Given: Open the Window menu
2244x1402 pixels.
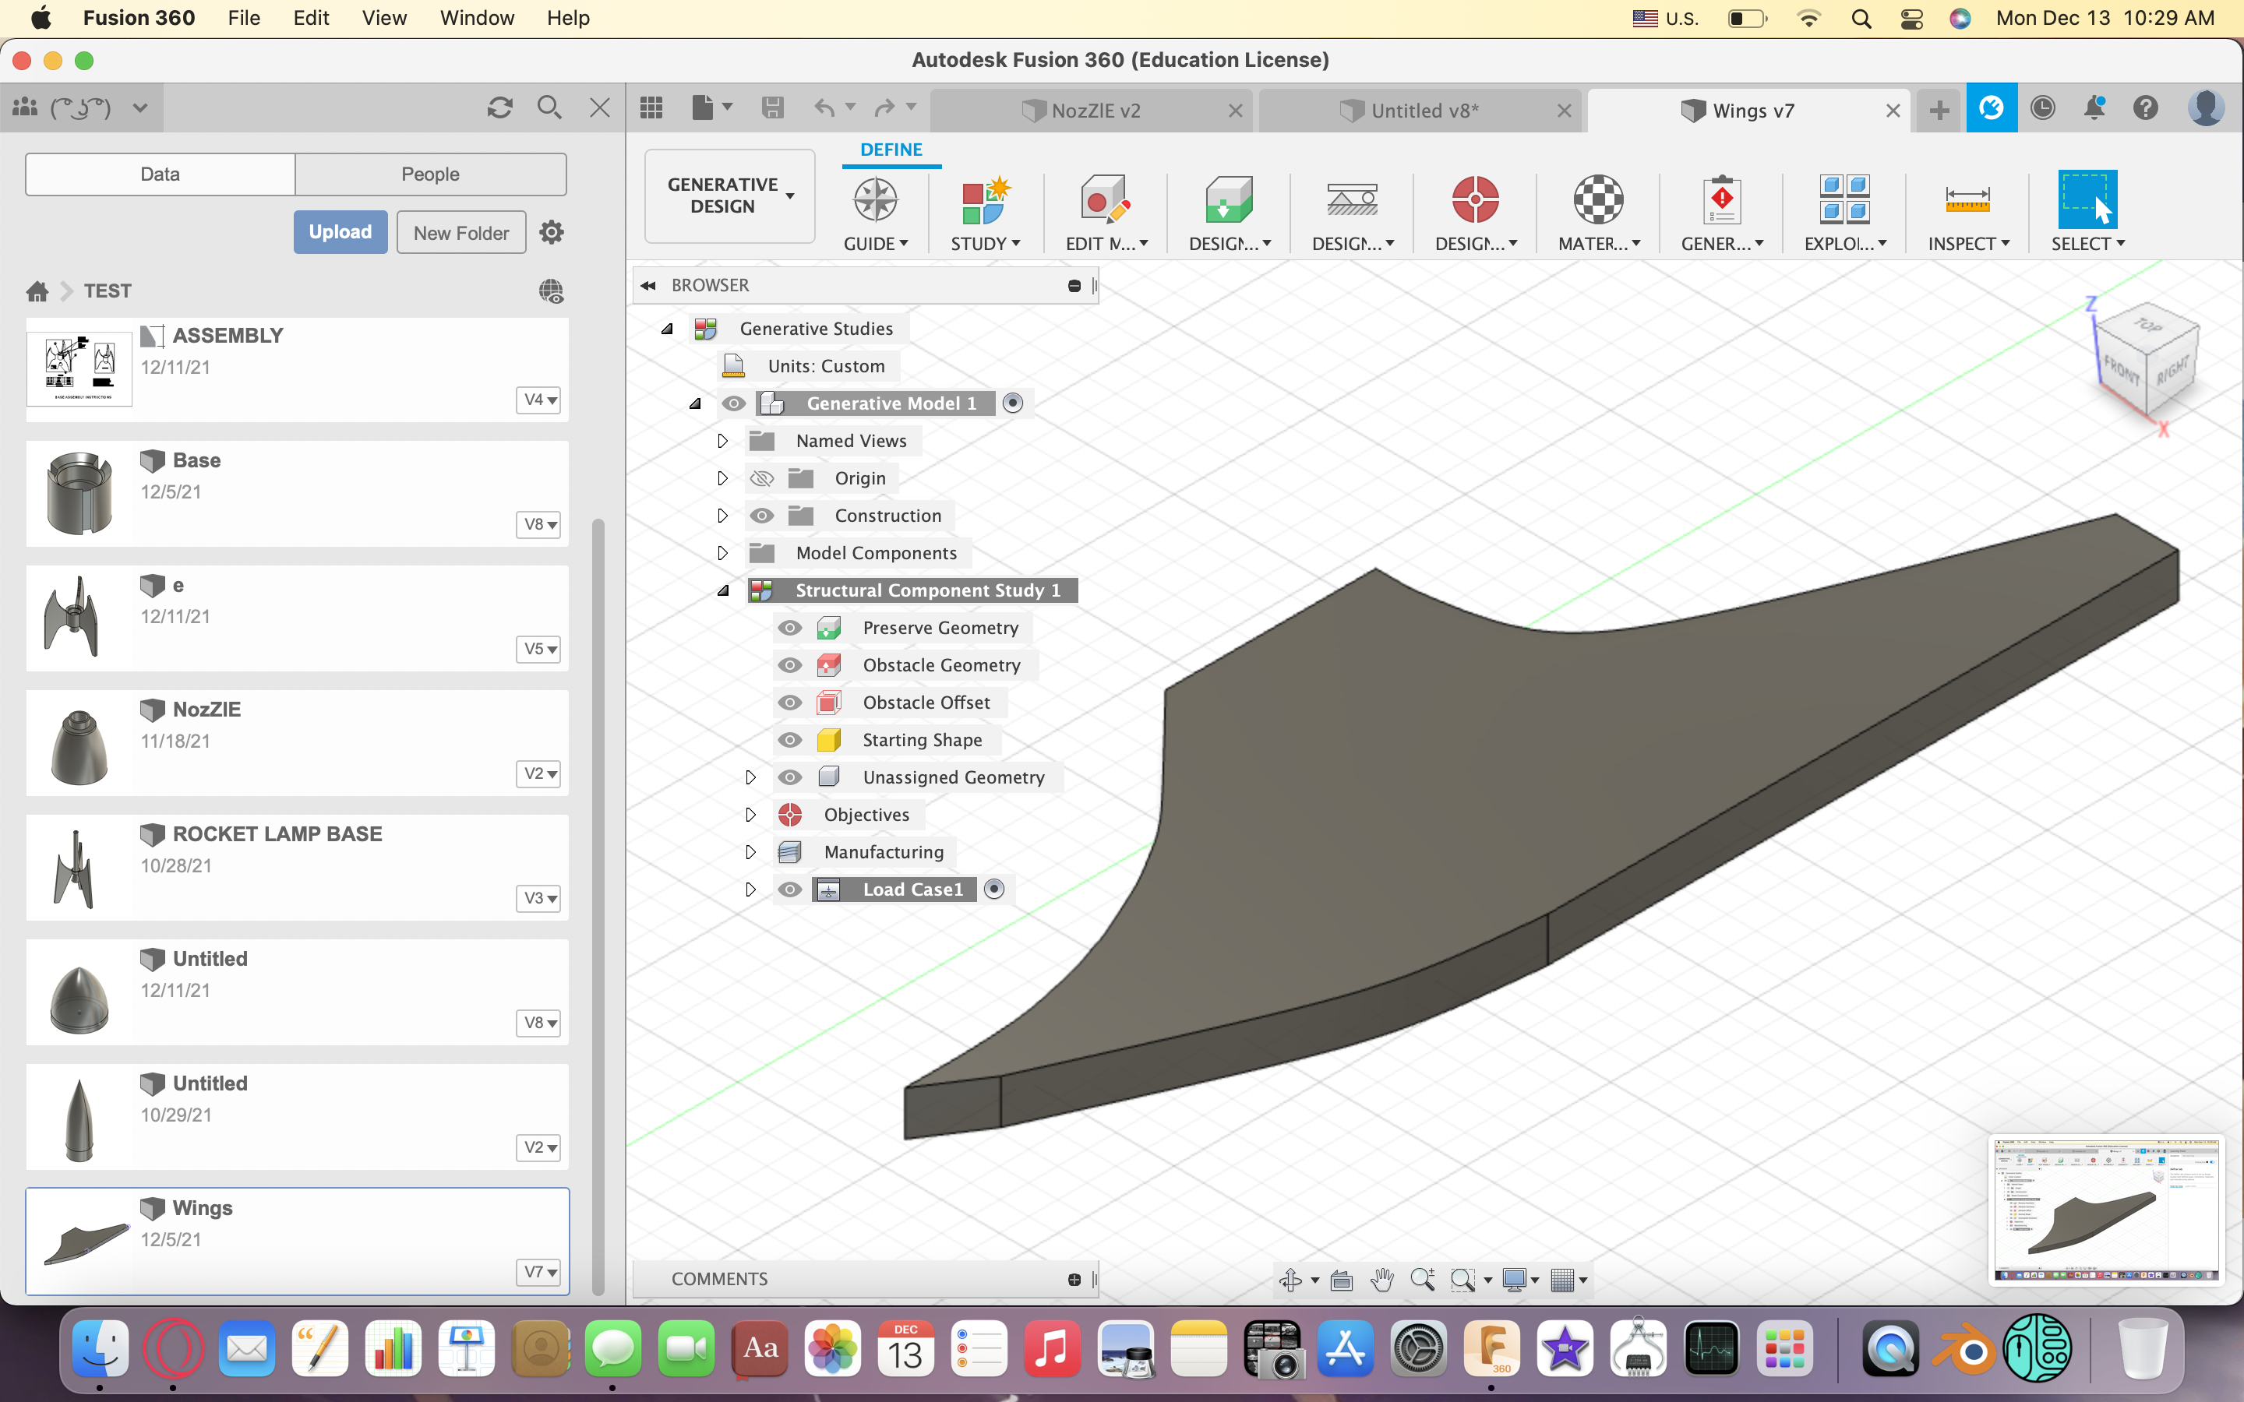Looking at the screenshot, I should (476, 18).
